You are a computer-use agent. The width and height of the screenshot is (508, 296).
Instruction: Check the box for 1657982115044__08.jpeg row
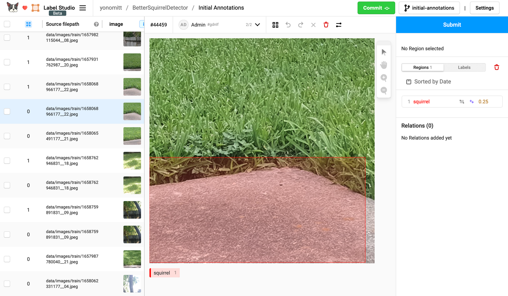click(7, 38)
